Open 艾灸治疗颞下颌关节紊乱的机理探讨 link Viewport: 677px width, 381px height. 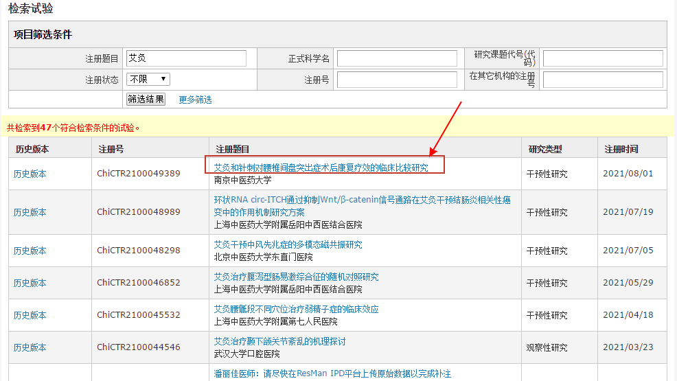[279, 341]
